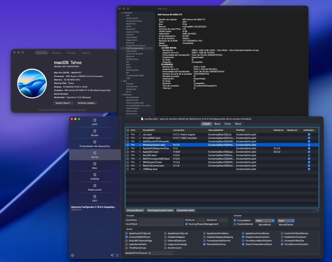The image size is (332, 262).
Task: Open the Storage tab in About window
Action: click(x=71, y=53)
